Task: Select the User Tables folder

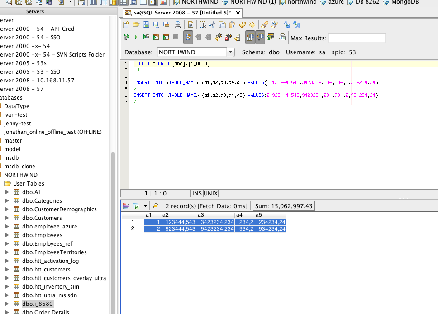Action: pos(24,184)
